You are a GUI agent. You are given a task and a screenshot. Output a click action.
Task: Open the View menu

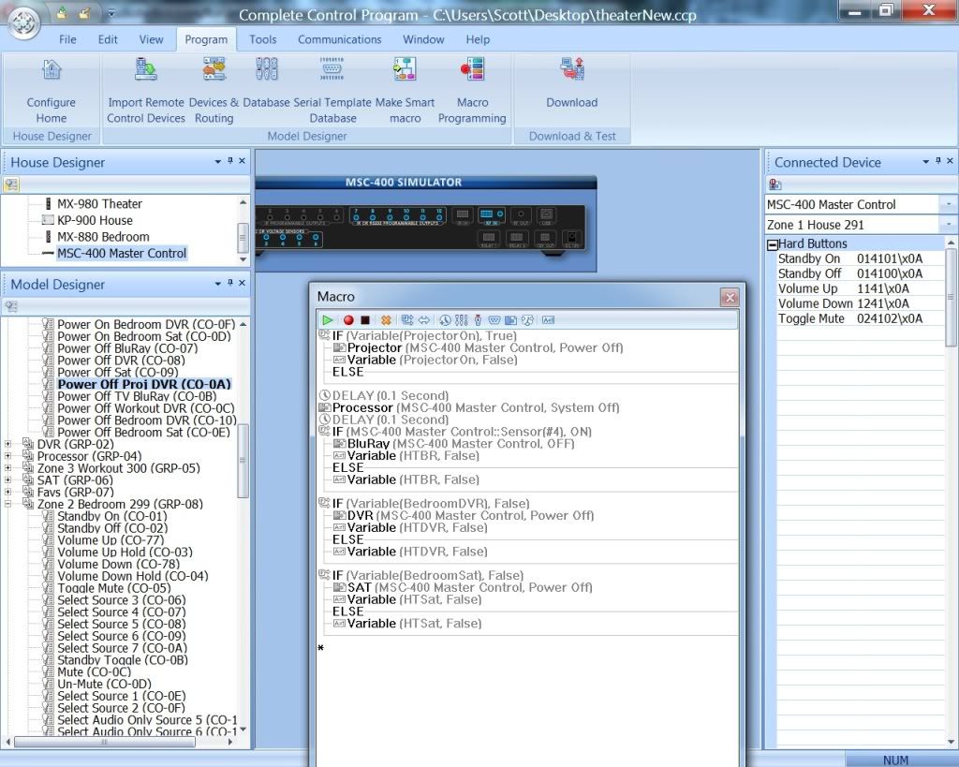(x=151, y=39)
